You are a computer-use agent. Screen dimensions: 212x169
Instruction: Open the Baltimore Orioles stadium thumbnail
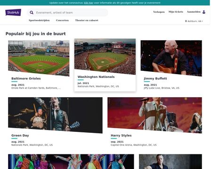[x=39, y=58]
